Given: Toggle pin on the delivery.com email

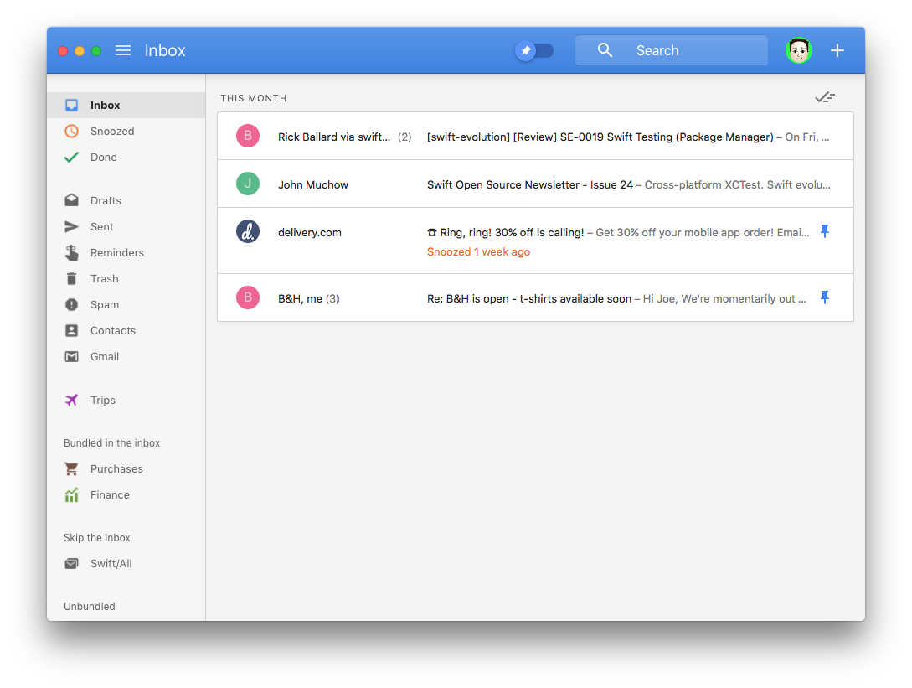Looking at the screenshot, I should (825, 231).
